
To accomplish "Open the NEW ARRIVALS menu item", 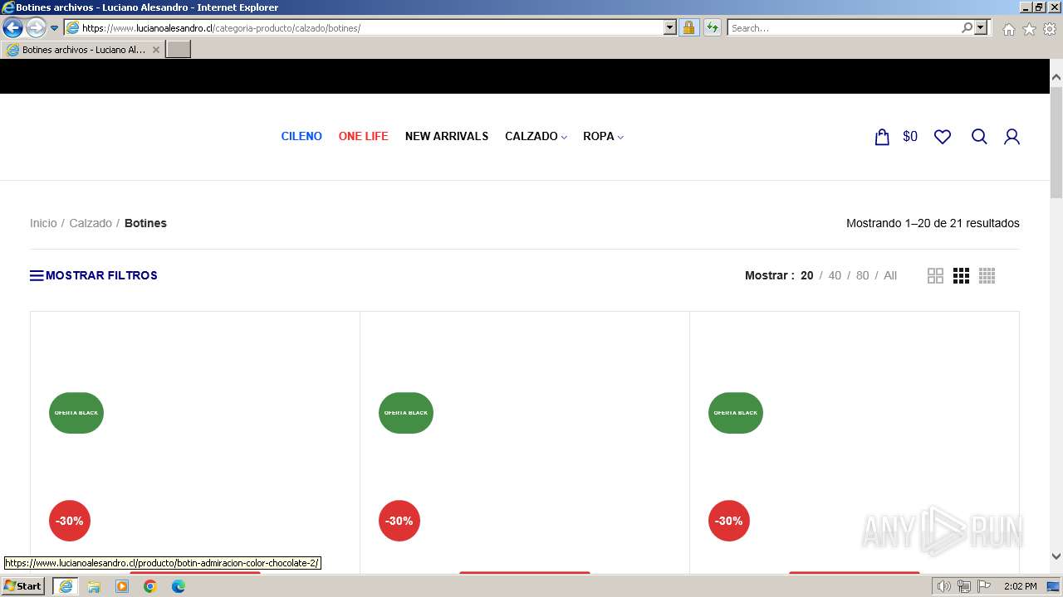I will [x=447, y=136].
